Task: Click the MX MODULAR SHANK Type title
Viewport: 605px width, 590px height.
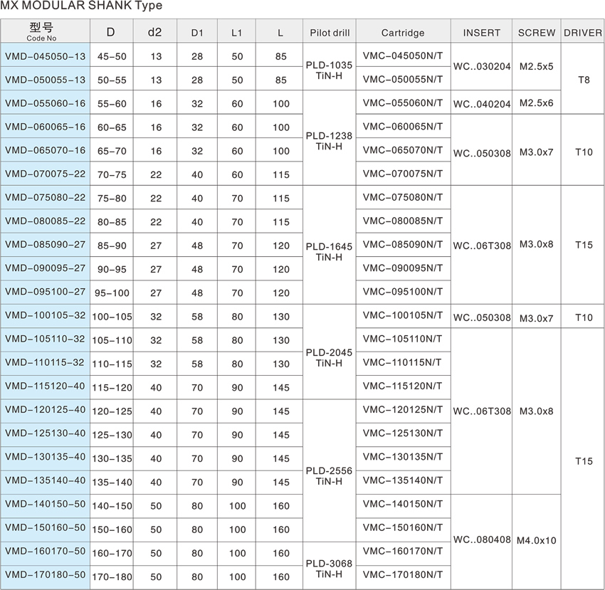Action: pos(81,6)
